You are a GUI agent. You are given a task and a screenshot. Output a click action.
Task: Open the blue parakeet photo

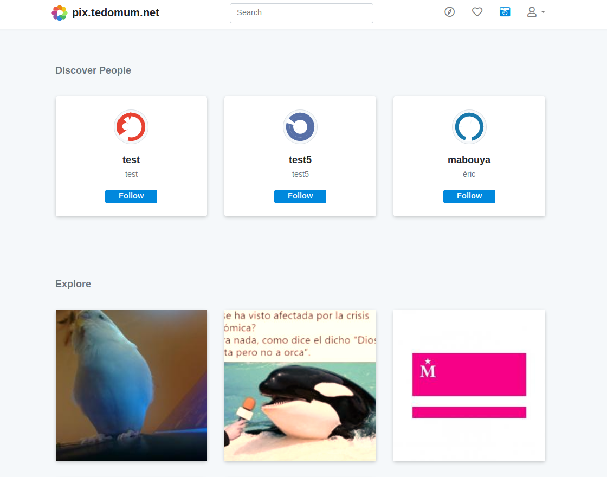[x=131, y=385]
